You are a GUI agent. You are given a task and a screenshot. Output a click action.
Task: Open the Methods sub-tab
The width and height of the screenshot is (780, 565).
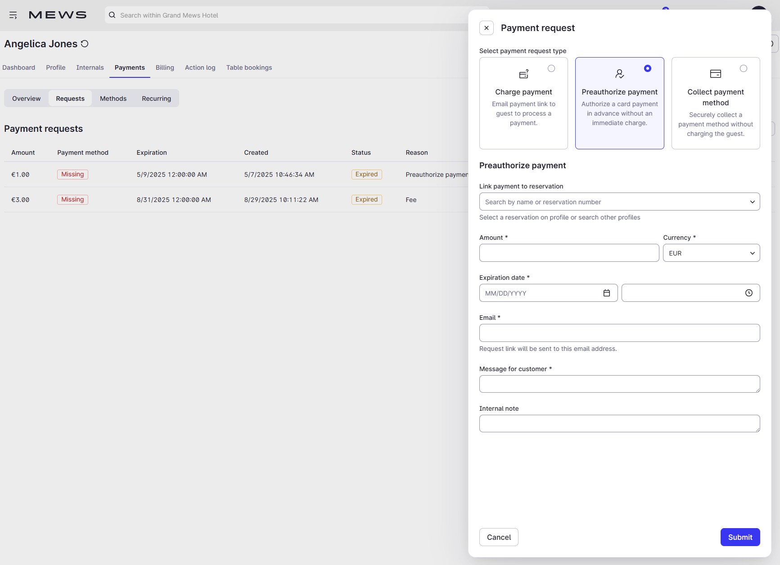[113, 98]
